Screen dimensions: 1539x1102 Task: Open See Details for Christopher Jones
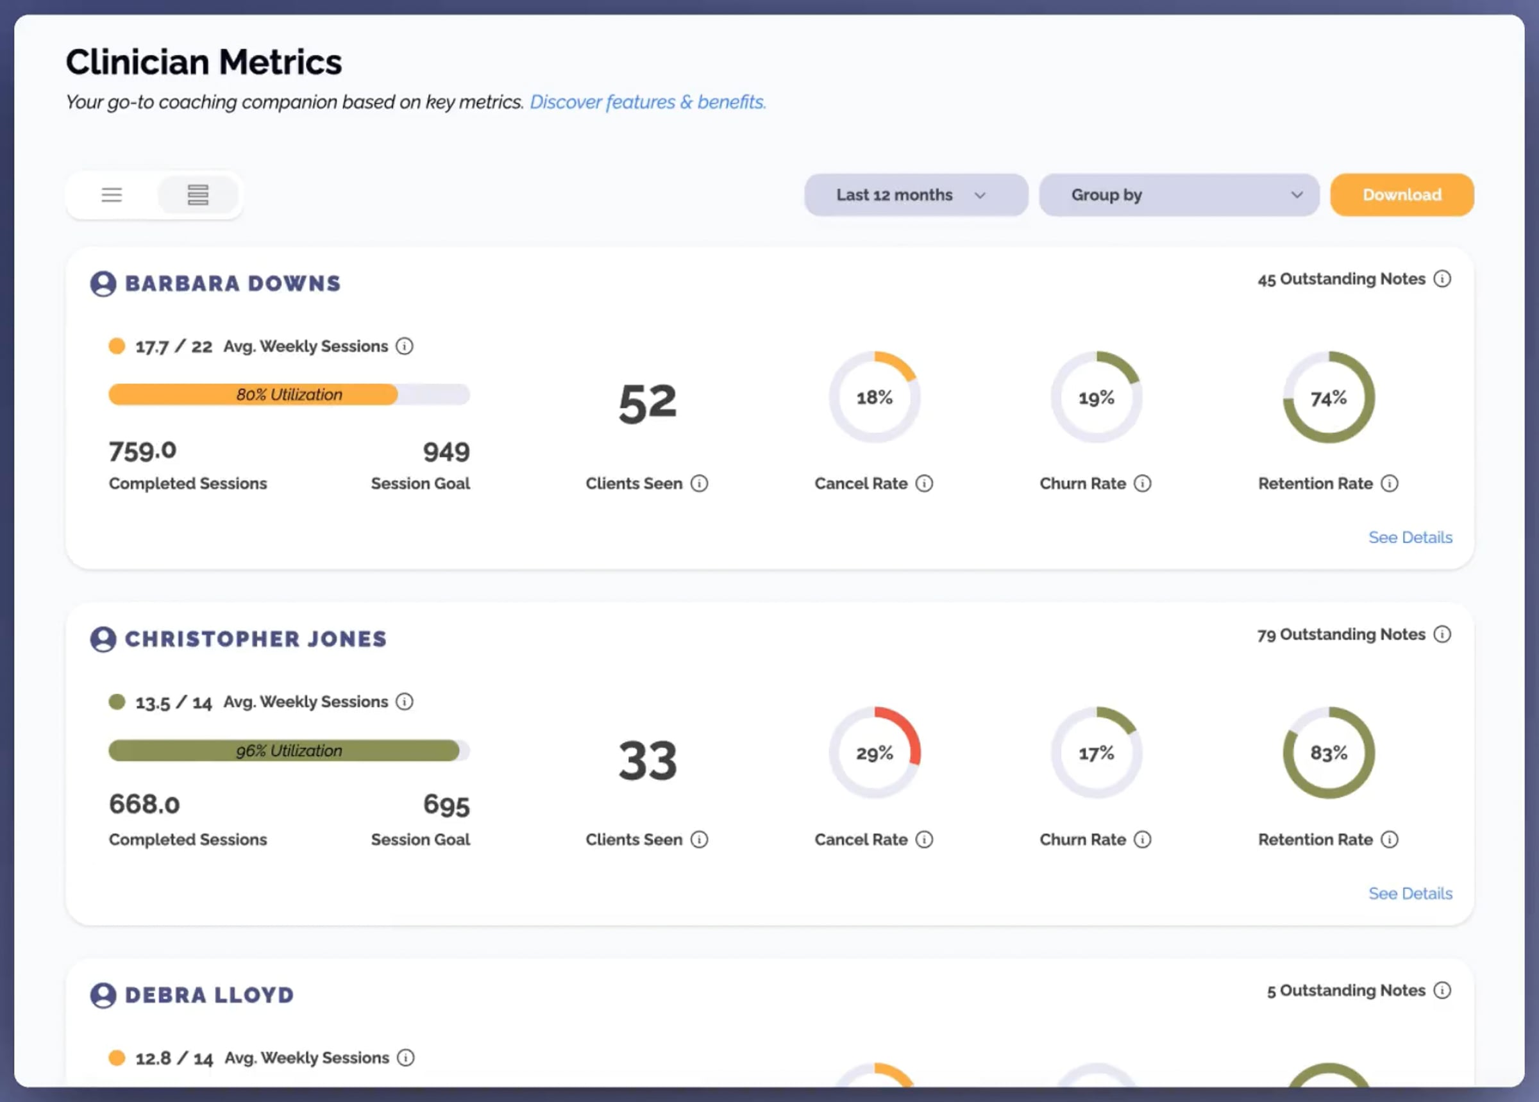point(1410,894)
